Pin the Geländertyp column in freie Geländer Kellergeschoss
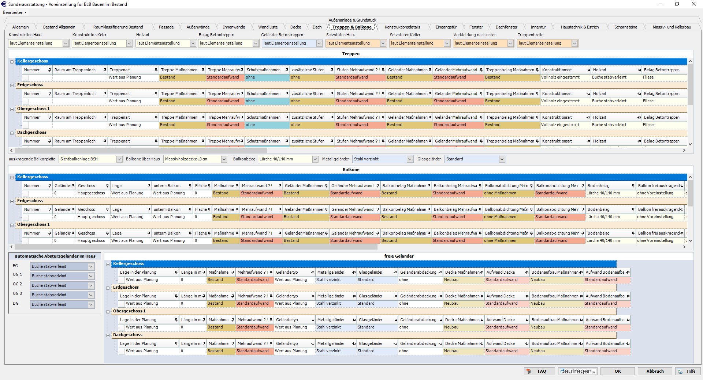This screenshot has height=380, width=703. point(312,273)
